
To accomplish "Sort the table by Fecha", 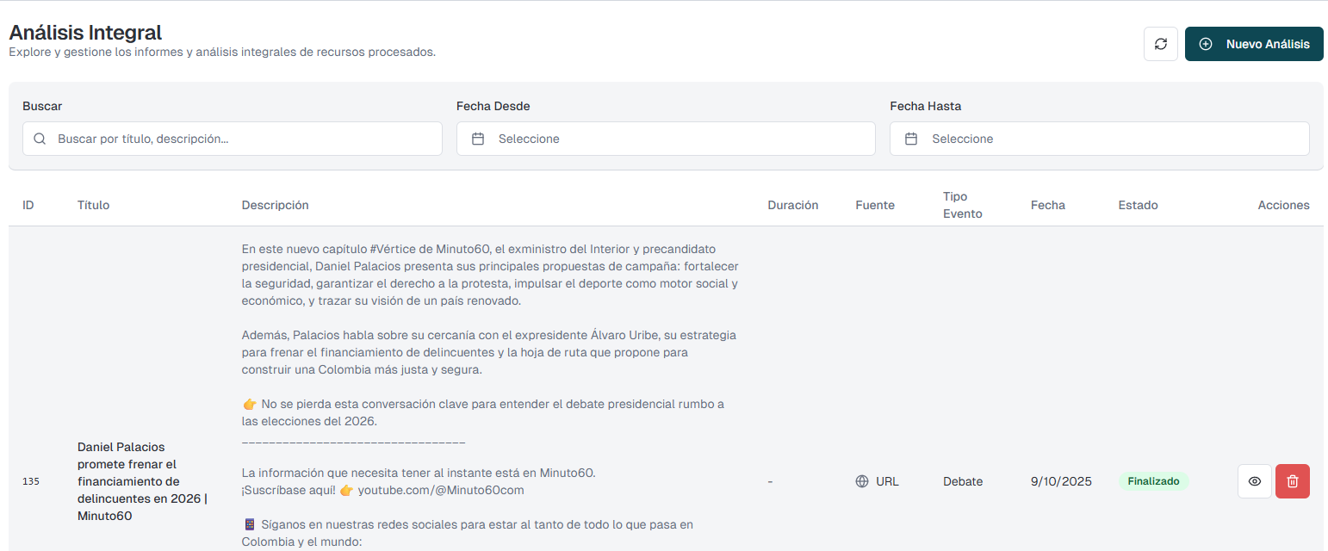I will (1048, 205).
